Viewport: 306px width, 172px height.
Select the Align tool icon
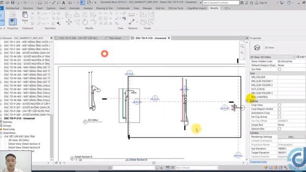68,14
